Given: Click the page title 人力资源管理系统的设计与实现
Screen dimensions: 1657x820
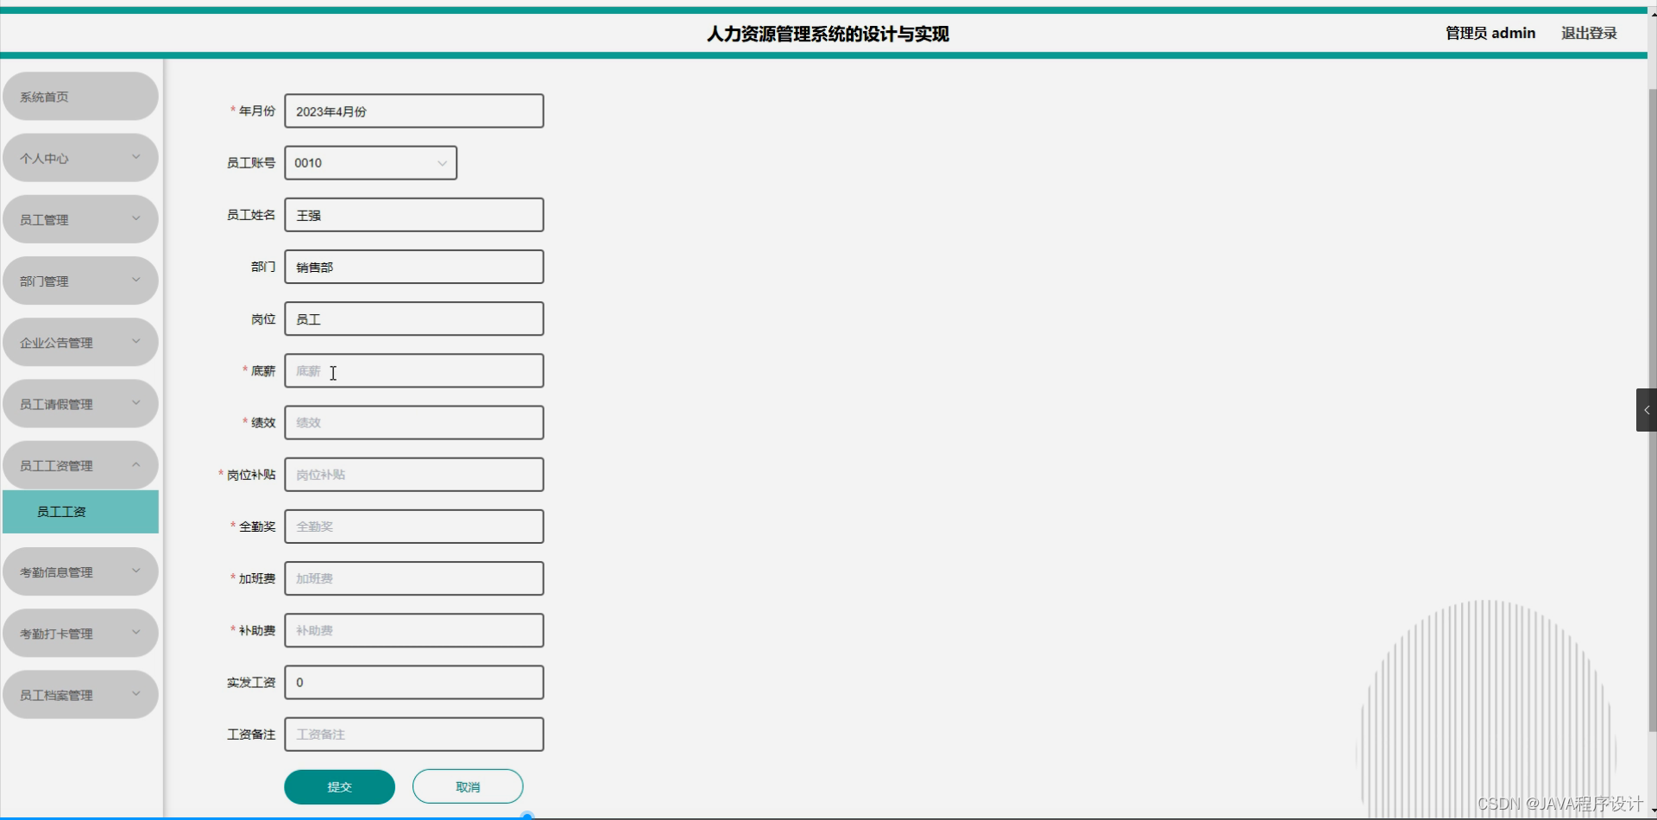Looking at the screenshot, I should (828, 34).
